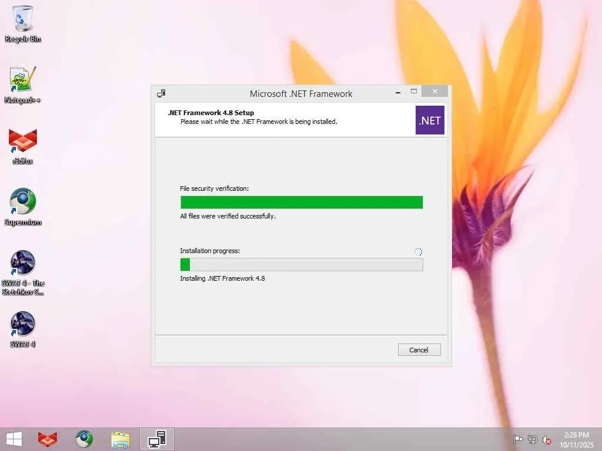Screen dimensions: 602x451
Task: Minimize the Microsoft .NET Framework window
Action: pyautogui.click(x=398, y=92)
